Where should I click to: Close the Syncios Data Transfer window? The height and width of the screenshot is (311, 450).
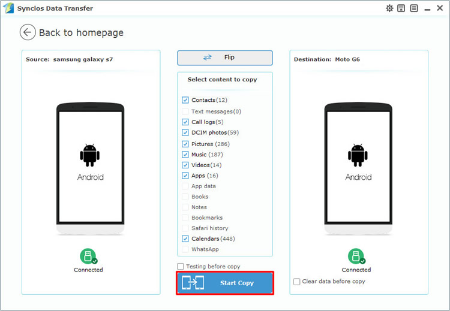[440, 8]
